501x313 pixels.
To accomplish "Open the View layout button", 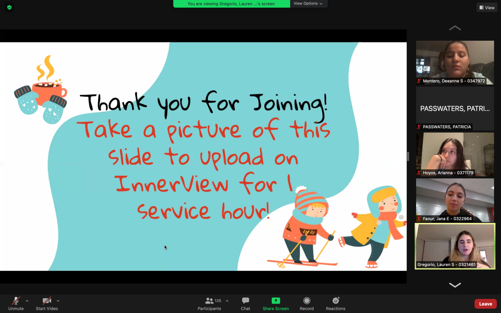I will coord(487,7).
